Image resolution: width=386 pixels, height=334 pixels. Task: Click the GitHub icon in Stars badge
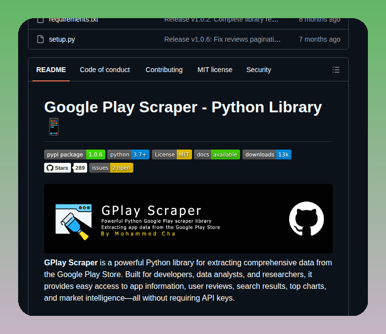point(50,168)
